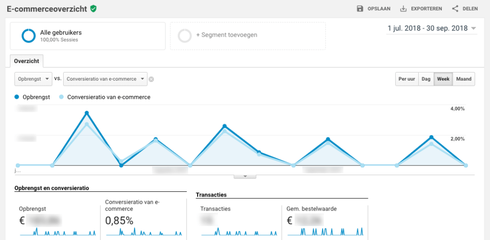Click the Exporteren download icon

click(403, 9)
